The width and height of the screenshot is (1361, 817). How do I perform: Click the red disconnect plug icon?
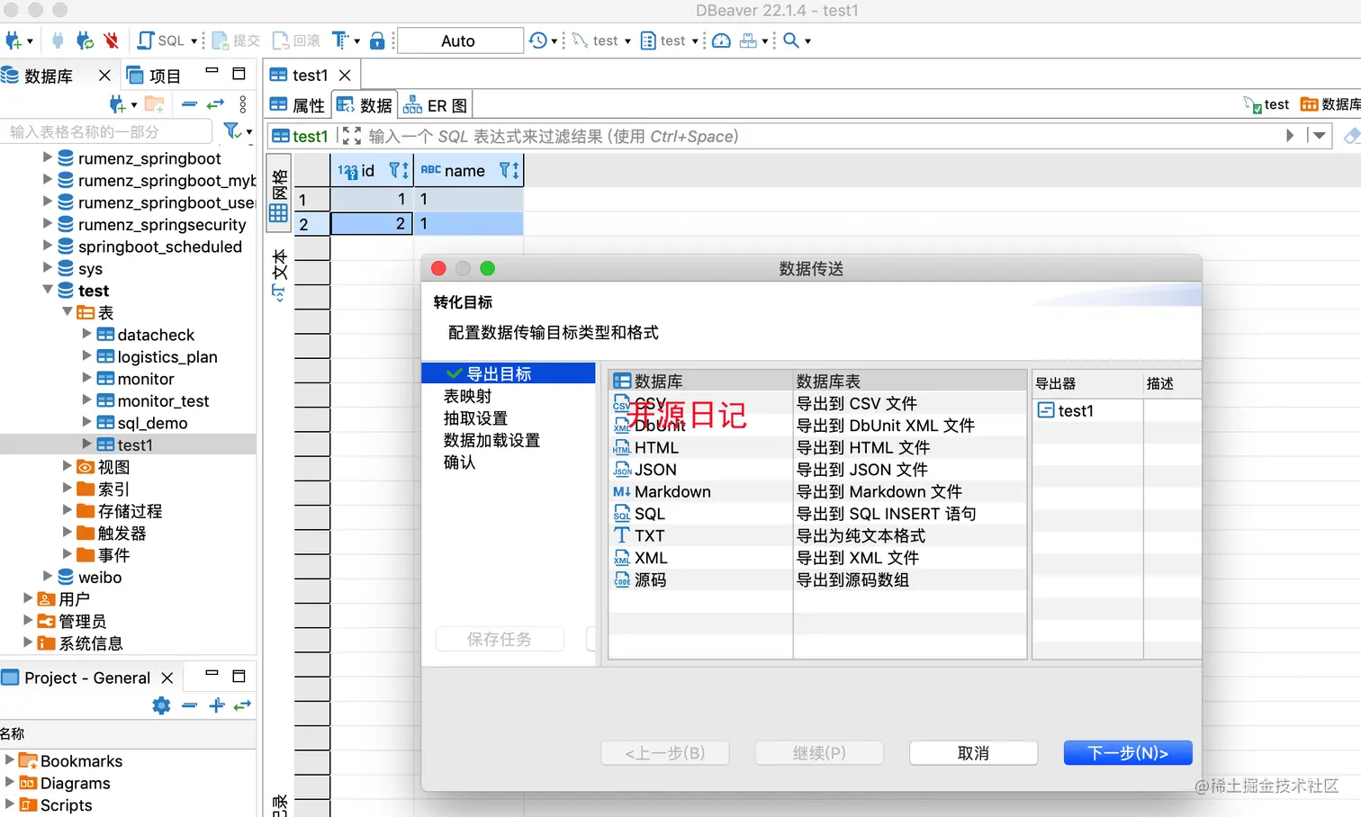112,40
